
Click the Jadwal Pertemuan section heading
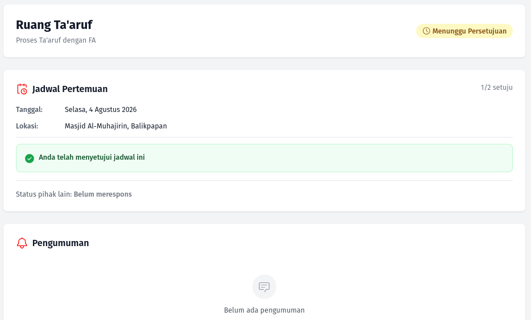[70, 89]
